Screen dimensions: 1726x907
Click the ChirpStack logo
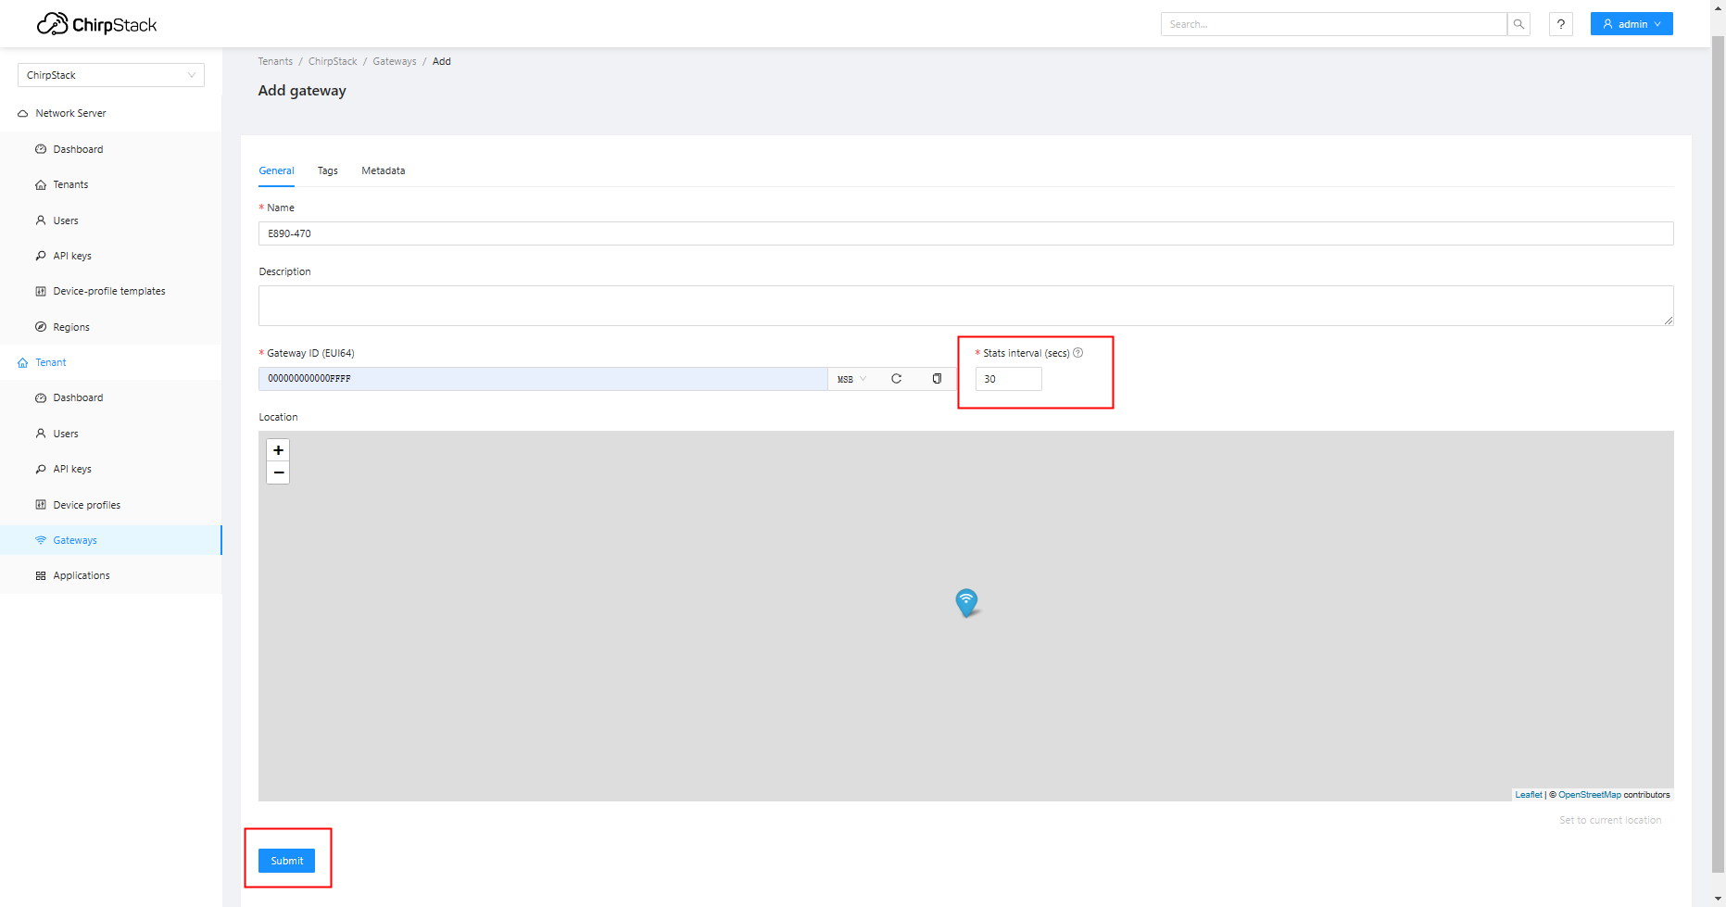click(97, 24)
